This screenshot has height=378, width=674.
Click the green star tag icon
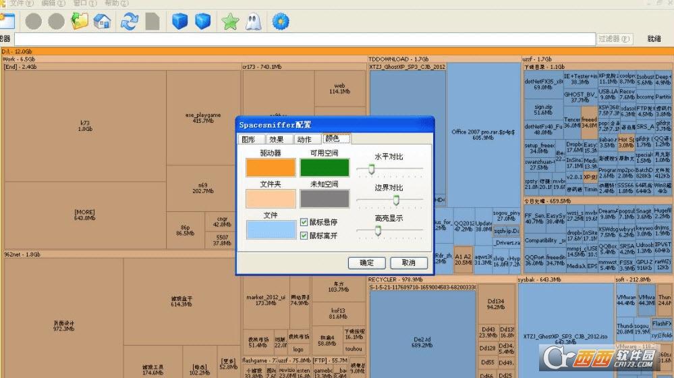(230, 21)
